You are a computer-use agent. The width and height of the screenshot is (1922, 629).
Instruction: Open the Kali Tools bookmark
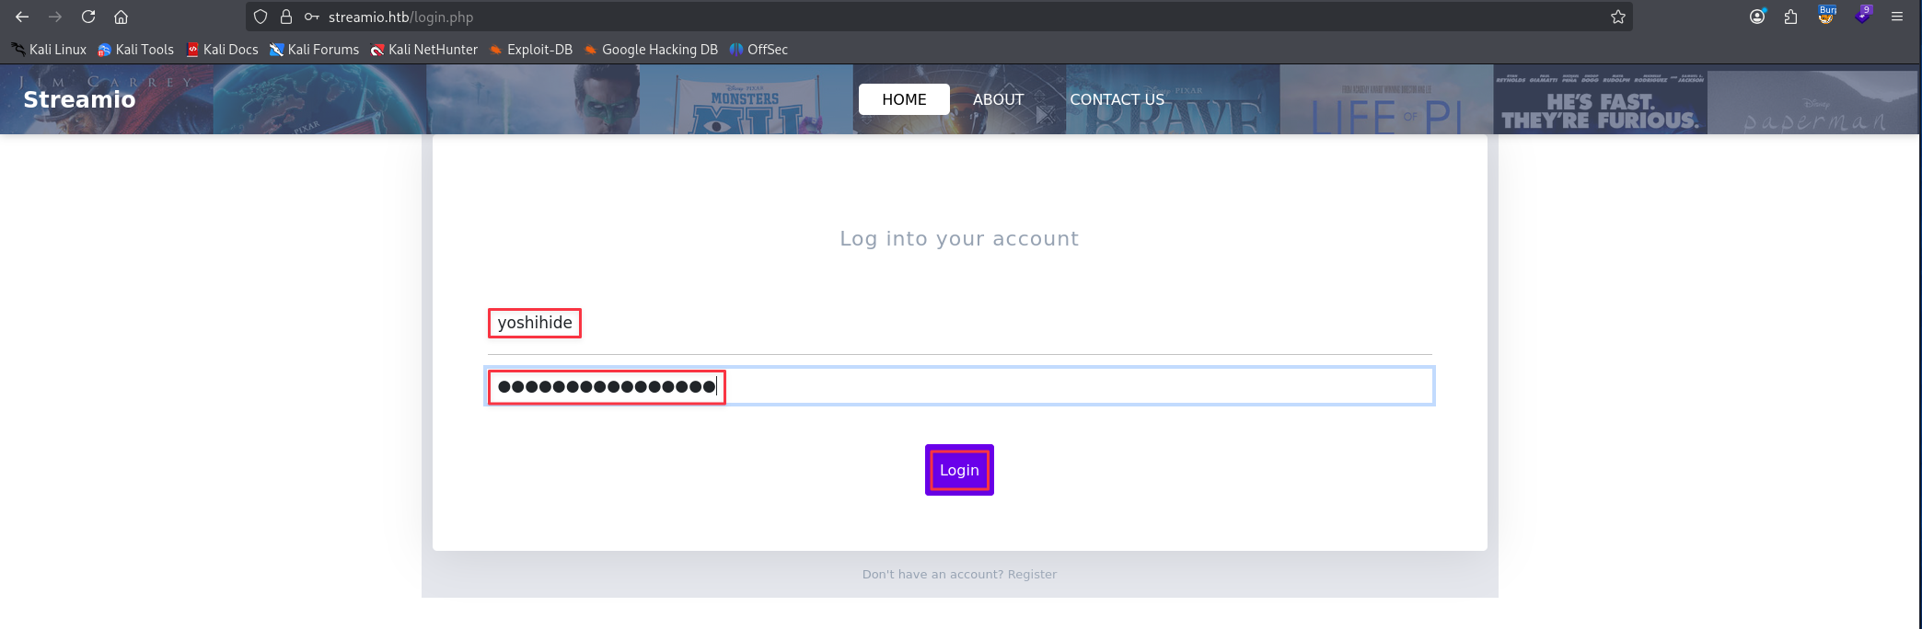click(136, 50)
